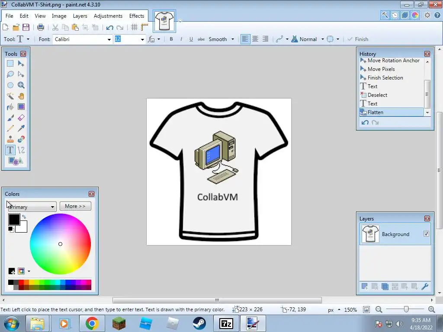Image resolution: width=443 pixels, height=332 pixels.
Task: Select the Magic Wand tool
Action: click(x=10, y=96)
